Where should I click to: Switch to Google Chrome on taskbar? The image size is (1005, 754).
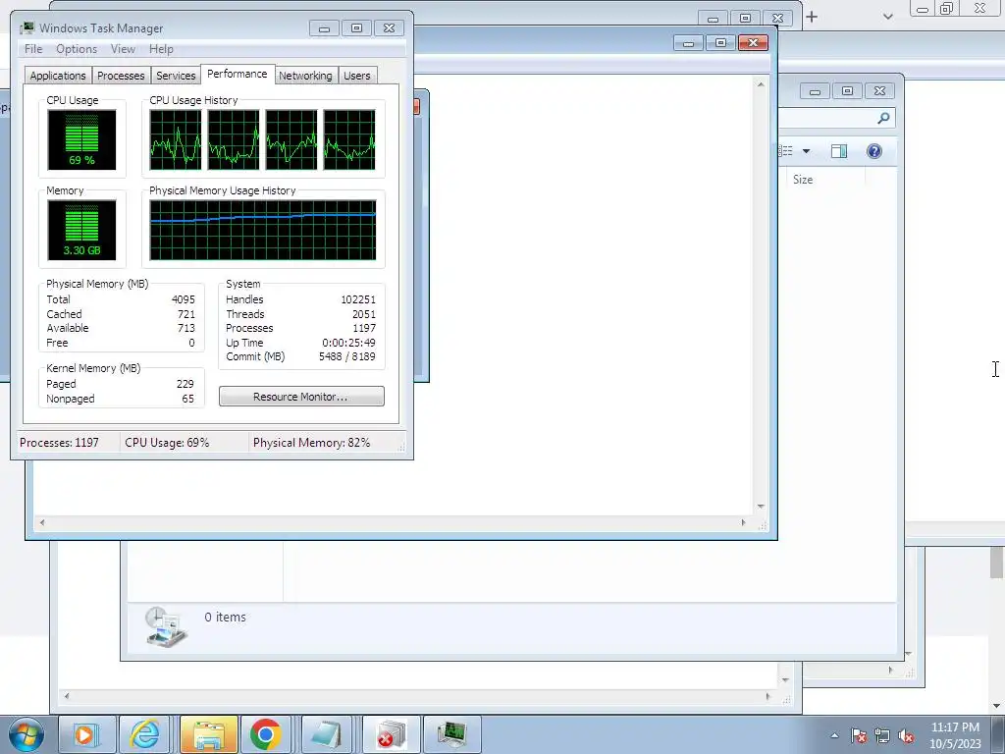pyautogui.click(x=266, y=734)
